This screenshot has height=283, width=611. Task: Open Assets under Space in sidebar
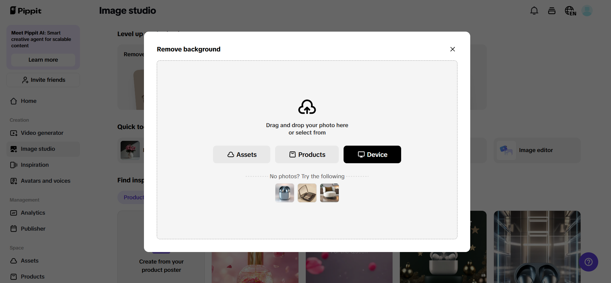[43, 261]
